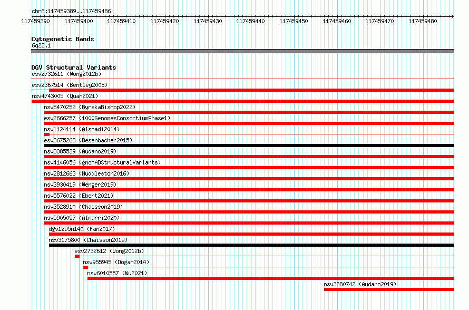Select the esv2367514 (Bentley2008) label
Screen dimensions: 469x310
[70, 85]
